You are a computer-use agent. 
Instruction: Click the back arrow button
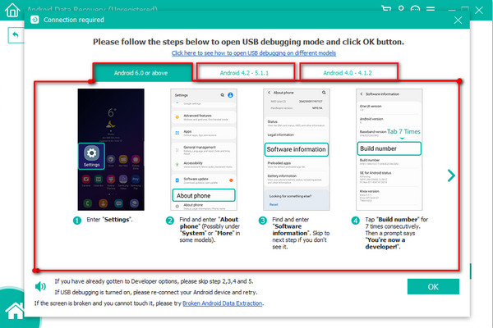click(x=16, y=35)
